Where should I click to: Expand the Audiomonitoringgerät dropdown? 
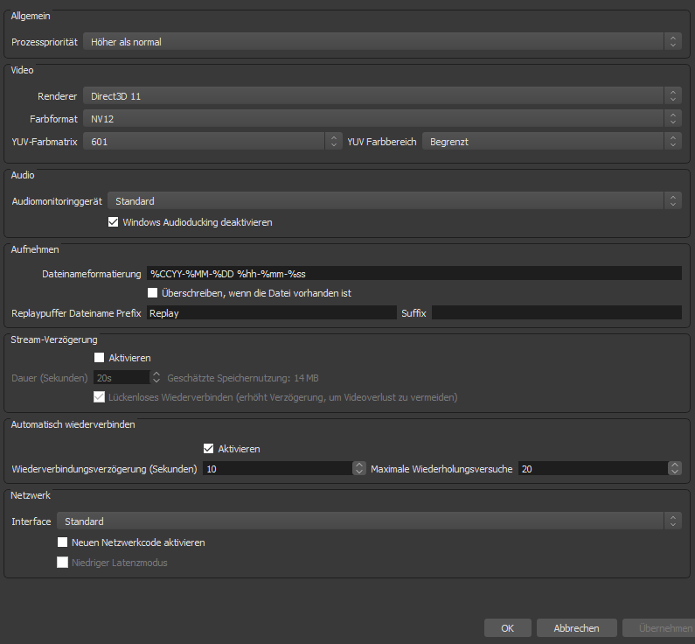click(393, 201)
